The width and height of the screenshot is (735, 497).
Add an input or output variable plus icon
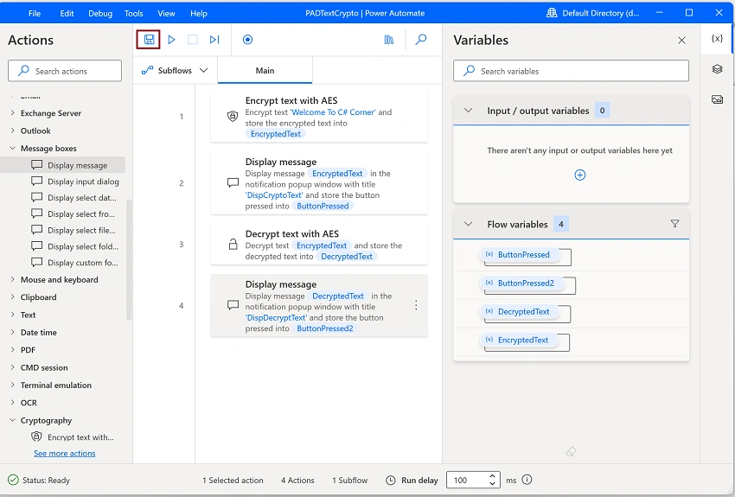tap(580, 175)
